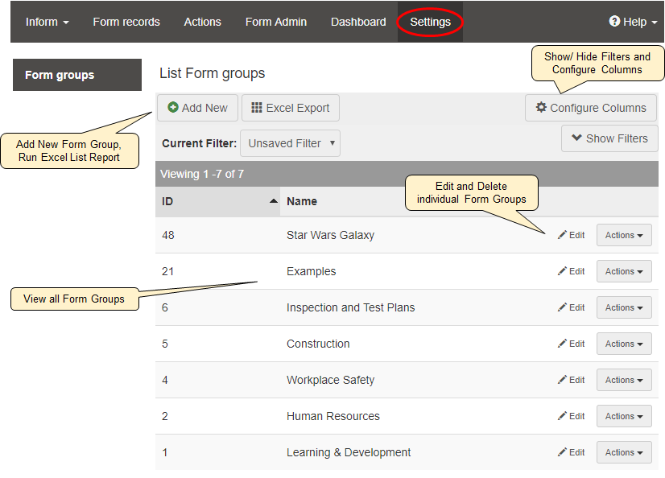Click pencil Edit icon for Examples row
Image resolution: width=665 pixels, height=478 pixels.
(563, 271)
